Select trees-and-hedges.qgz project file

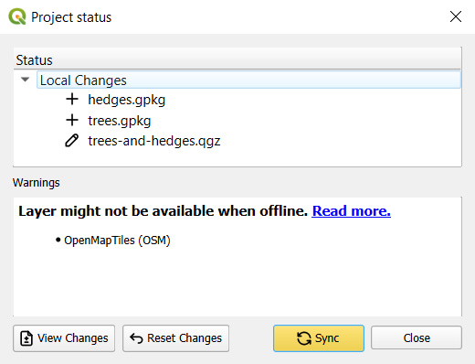click(x=154, y=141)
